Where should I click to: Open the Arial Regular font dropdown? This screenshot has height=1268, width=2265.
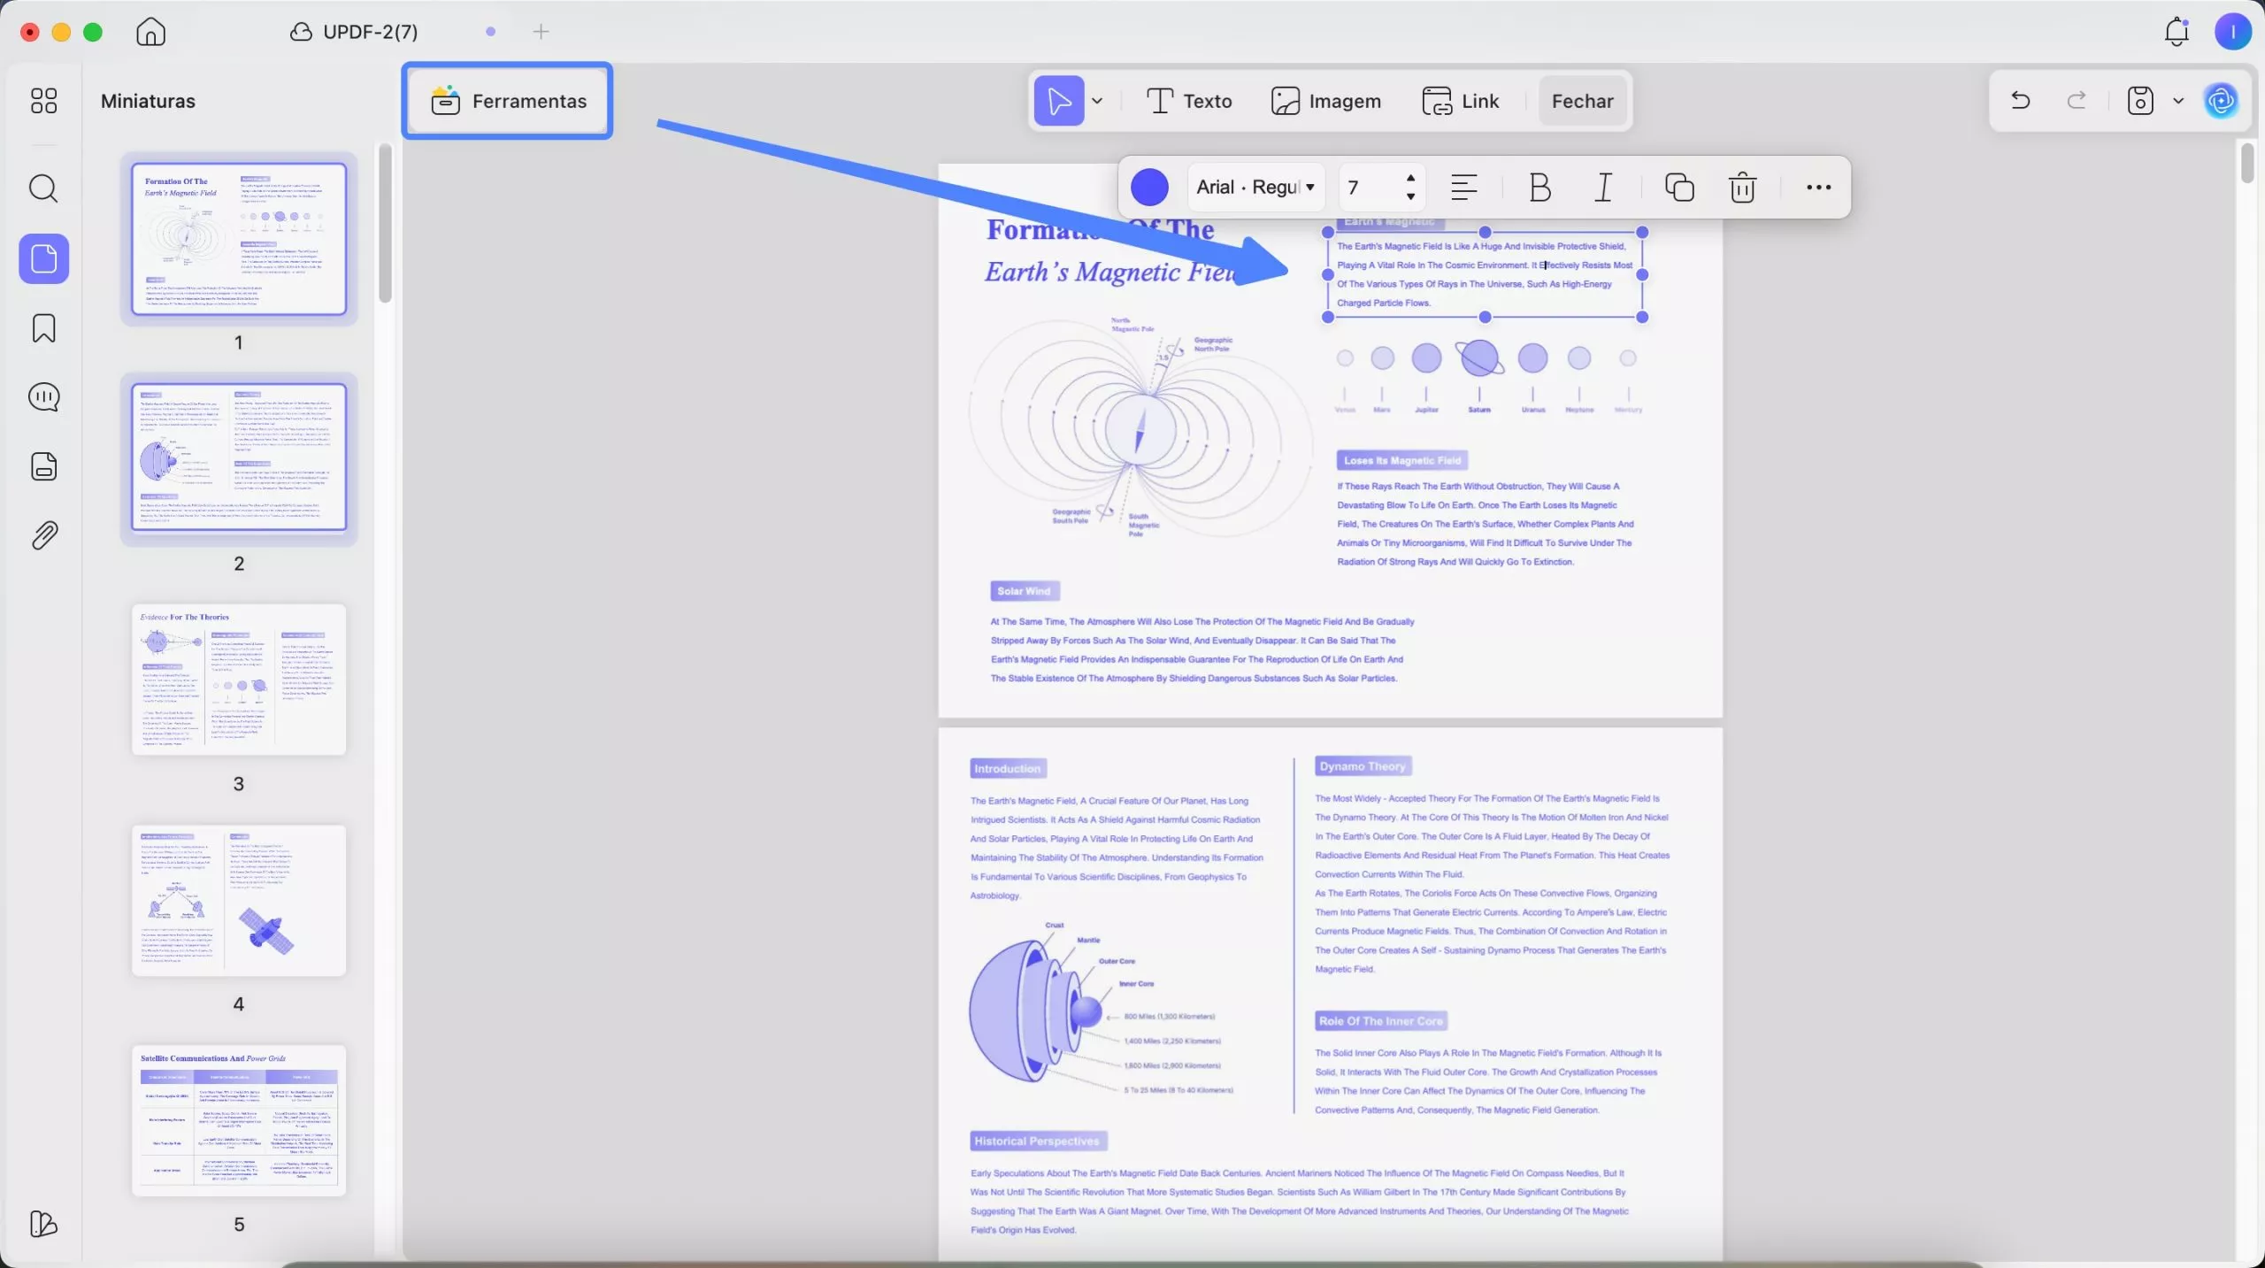coord(1255,188)
